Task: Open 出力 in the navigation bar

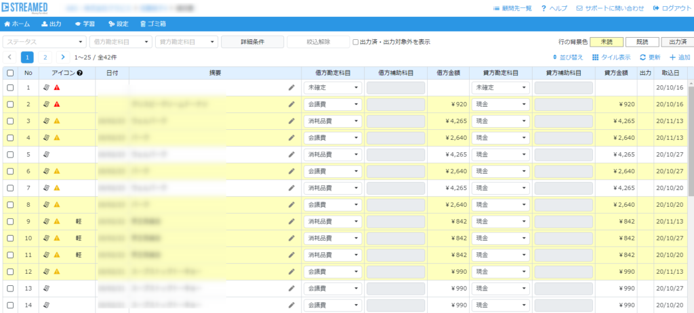Action: pyautogui.click(x=52, y=24)
